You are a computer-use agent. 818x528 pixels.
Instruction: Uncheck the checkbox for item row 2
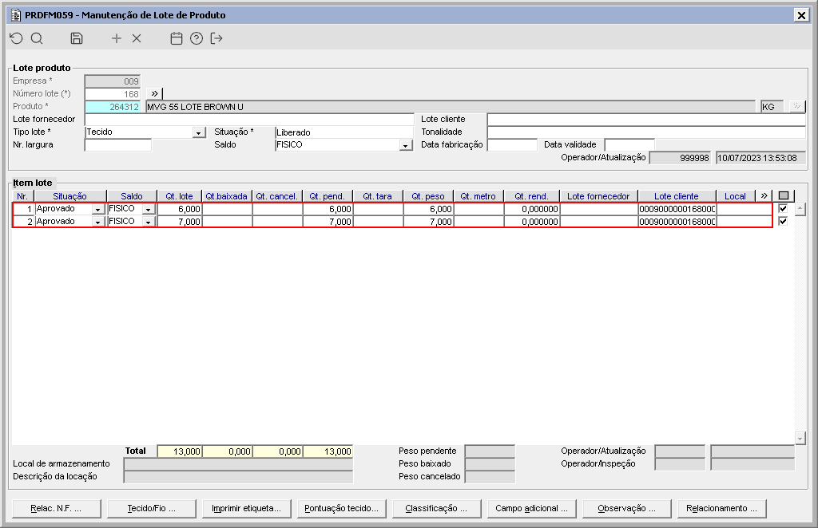(783, 221)
